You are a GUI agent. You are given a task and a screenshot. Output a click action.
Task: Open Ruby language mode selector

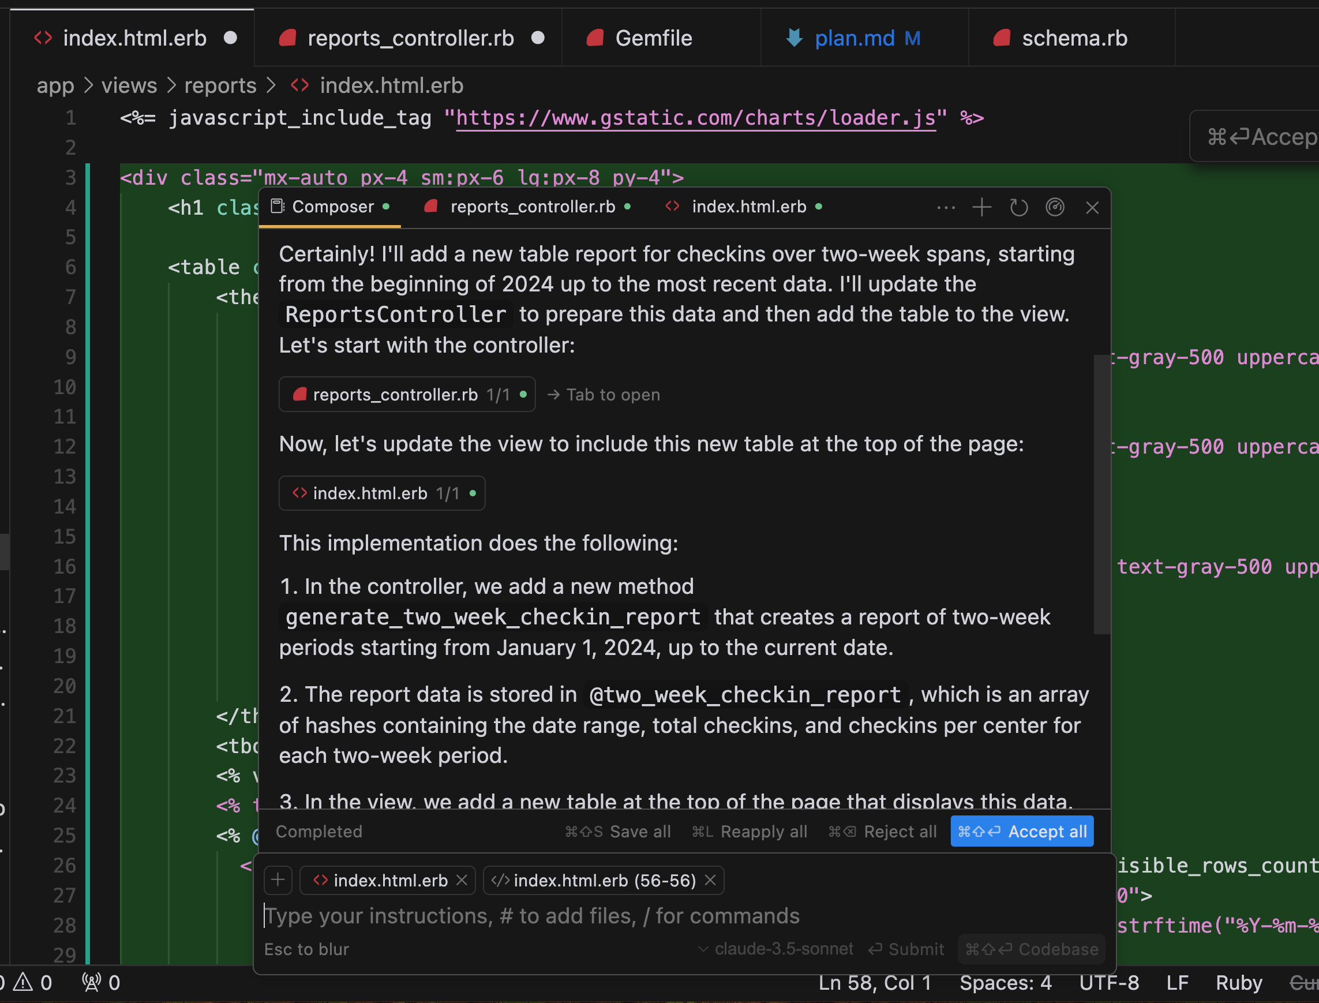(x=1238, y=982)
